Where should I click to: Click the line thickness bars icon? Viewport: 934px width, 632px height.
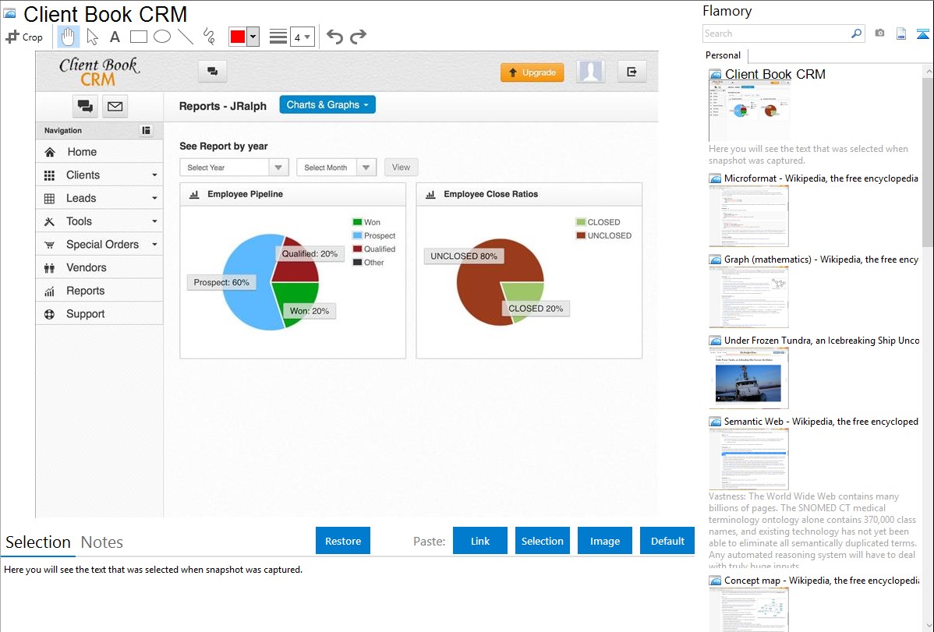[x=278, y=37]
